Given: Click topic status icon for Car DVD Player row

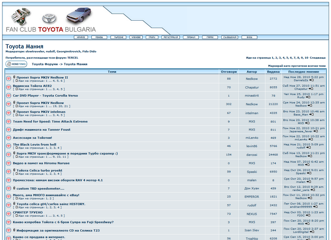Looking at the screenshot, I should point(8,96).
